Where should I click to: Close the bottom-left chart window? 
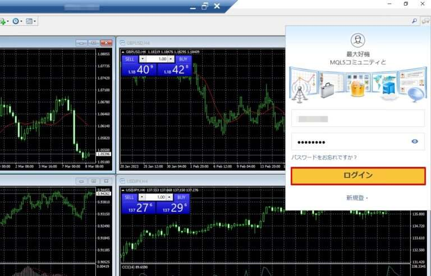106,181
